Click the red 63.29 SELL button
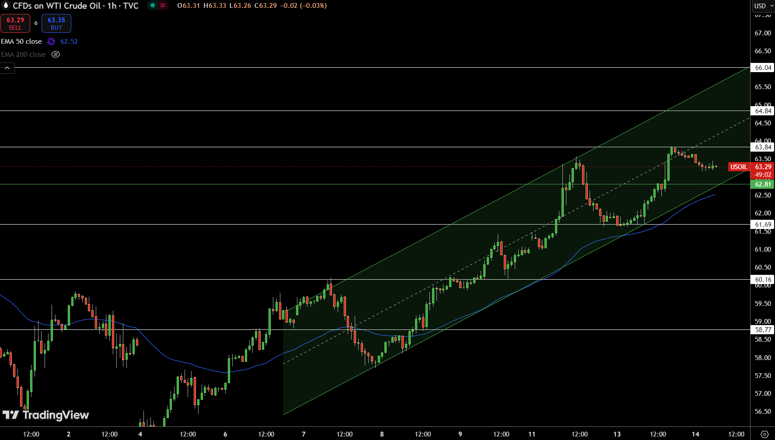 [15, 23]
